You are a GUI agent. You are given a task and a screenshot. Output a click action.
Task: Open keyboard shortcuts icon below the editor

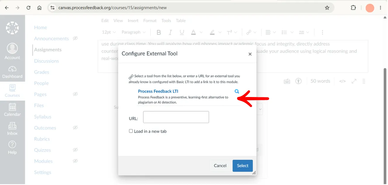(287, 82)
